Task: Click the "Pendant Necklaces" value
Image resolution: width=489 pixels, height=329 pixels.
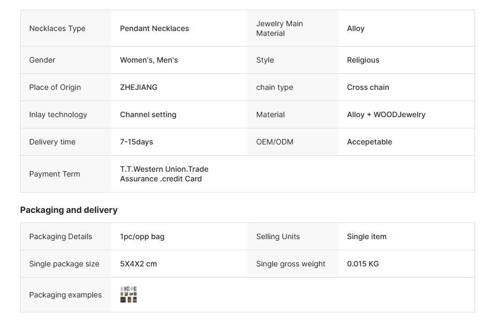Action: pos(154,28)
